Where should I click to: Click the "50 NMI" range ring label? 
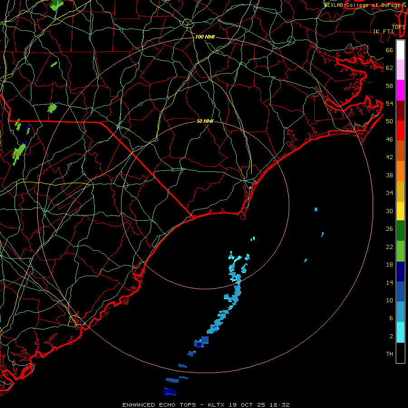(x=205, y=121)
